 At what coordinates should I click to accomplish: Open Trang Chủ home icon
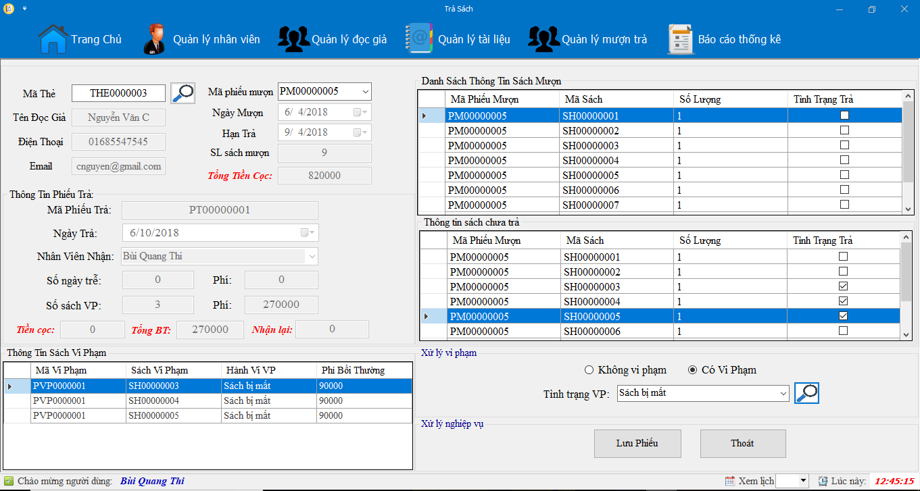[x=53, y=39]
